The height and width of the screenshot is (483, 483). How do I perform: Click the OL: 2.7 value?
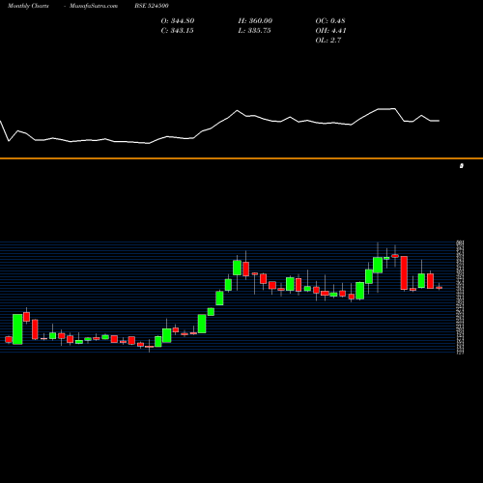328,41
